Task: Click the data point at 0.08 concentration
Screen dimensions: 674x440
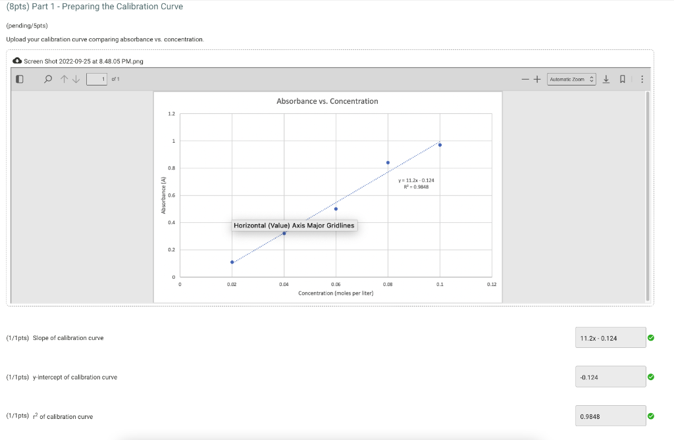Action: [388, 163]
